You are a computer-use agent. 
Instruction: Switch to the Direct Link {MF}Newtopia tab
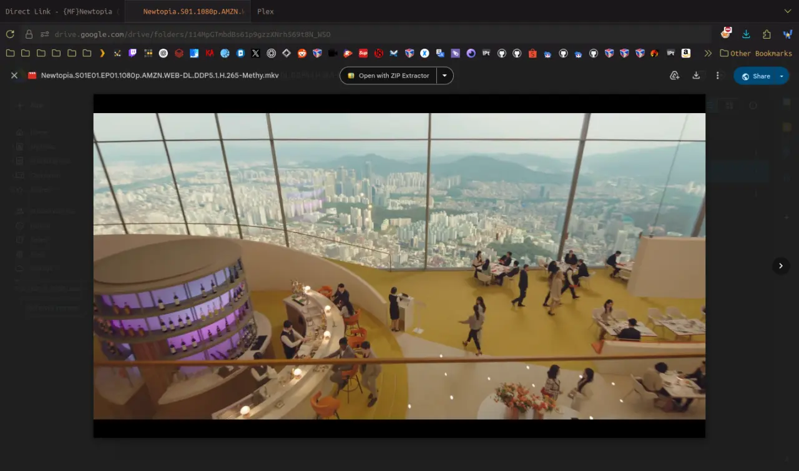pos(61,11)
